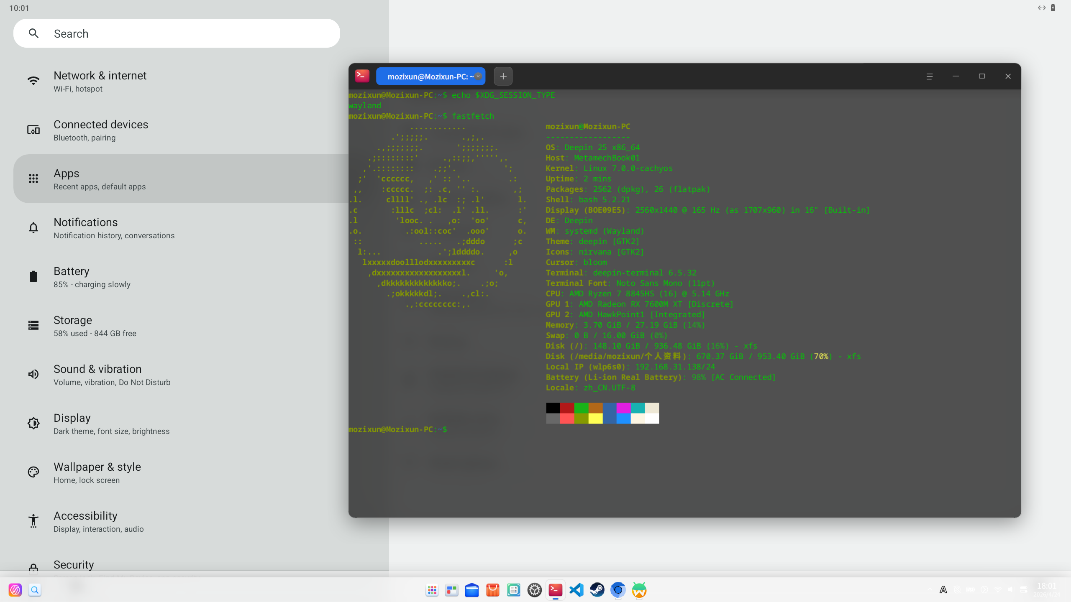Click the Chromium browser dock icon
Viewport: 1071px width, 602px height.
[618, 590]
